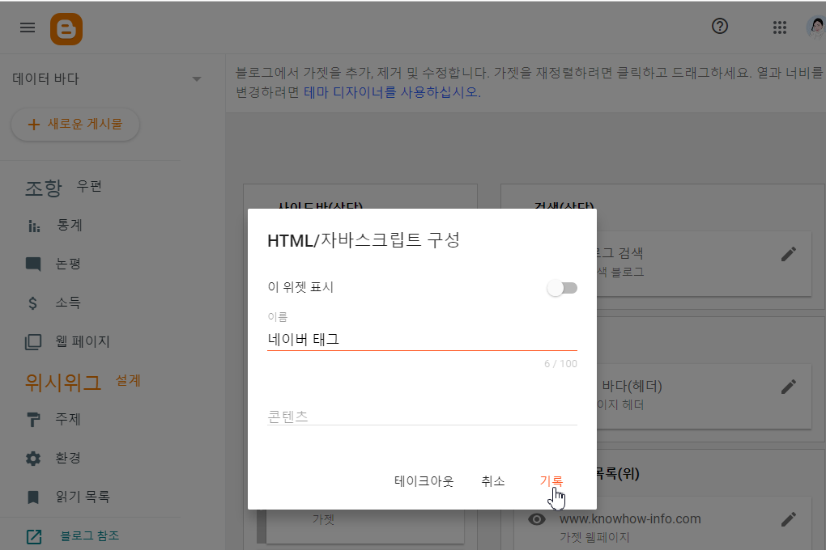Click the 기록 save button
The width and height of the screenshot is (826, 550).
[x=551, y=480]
